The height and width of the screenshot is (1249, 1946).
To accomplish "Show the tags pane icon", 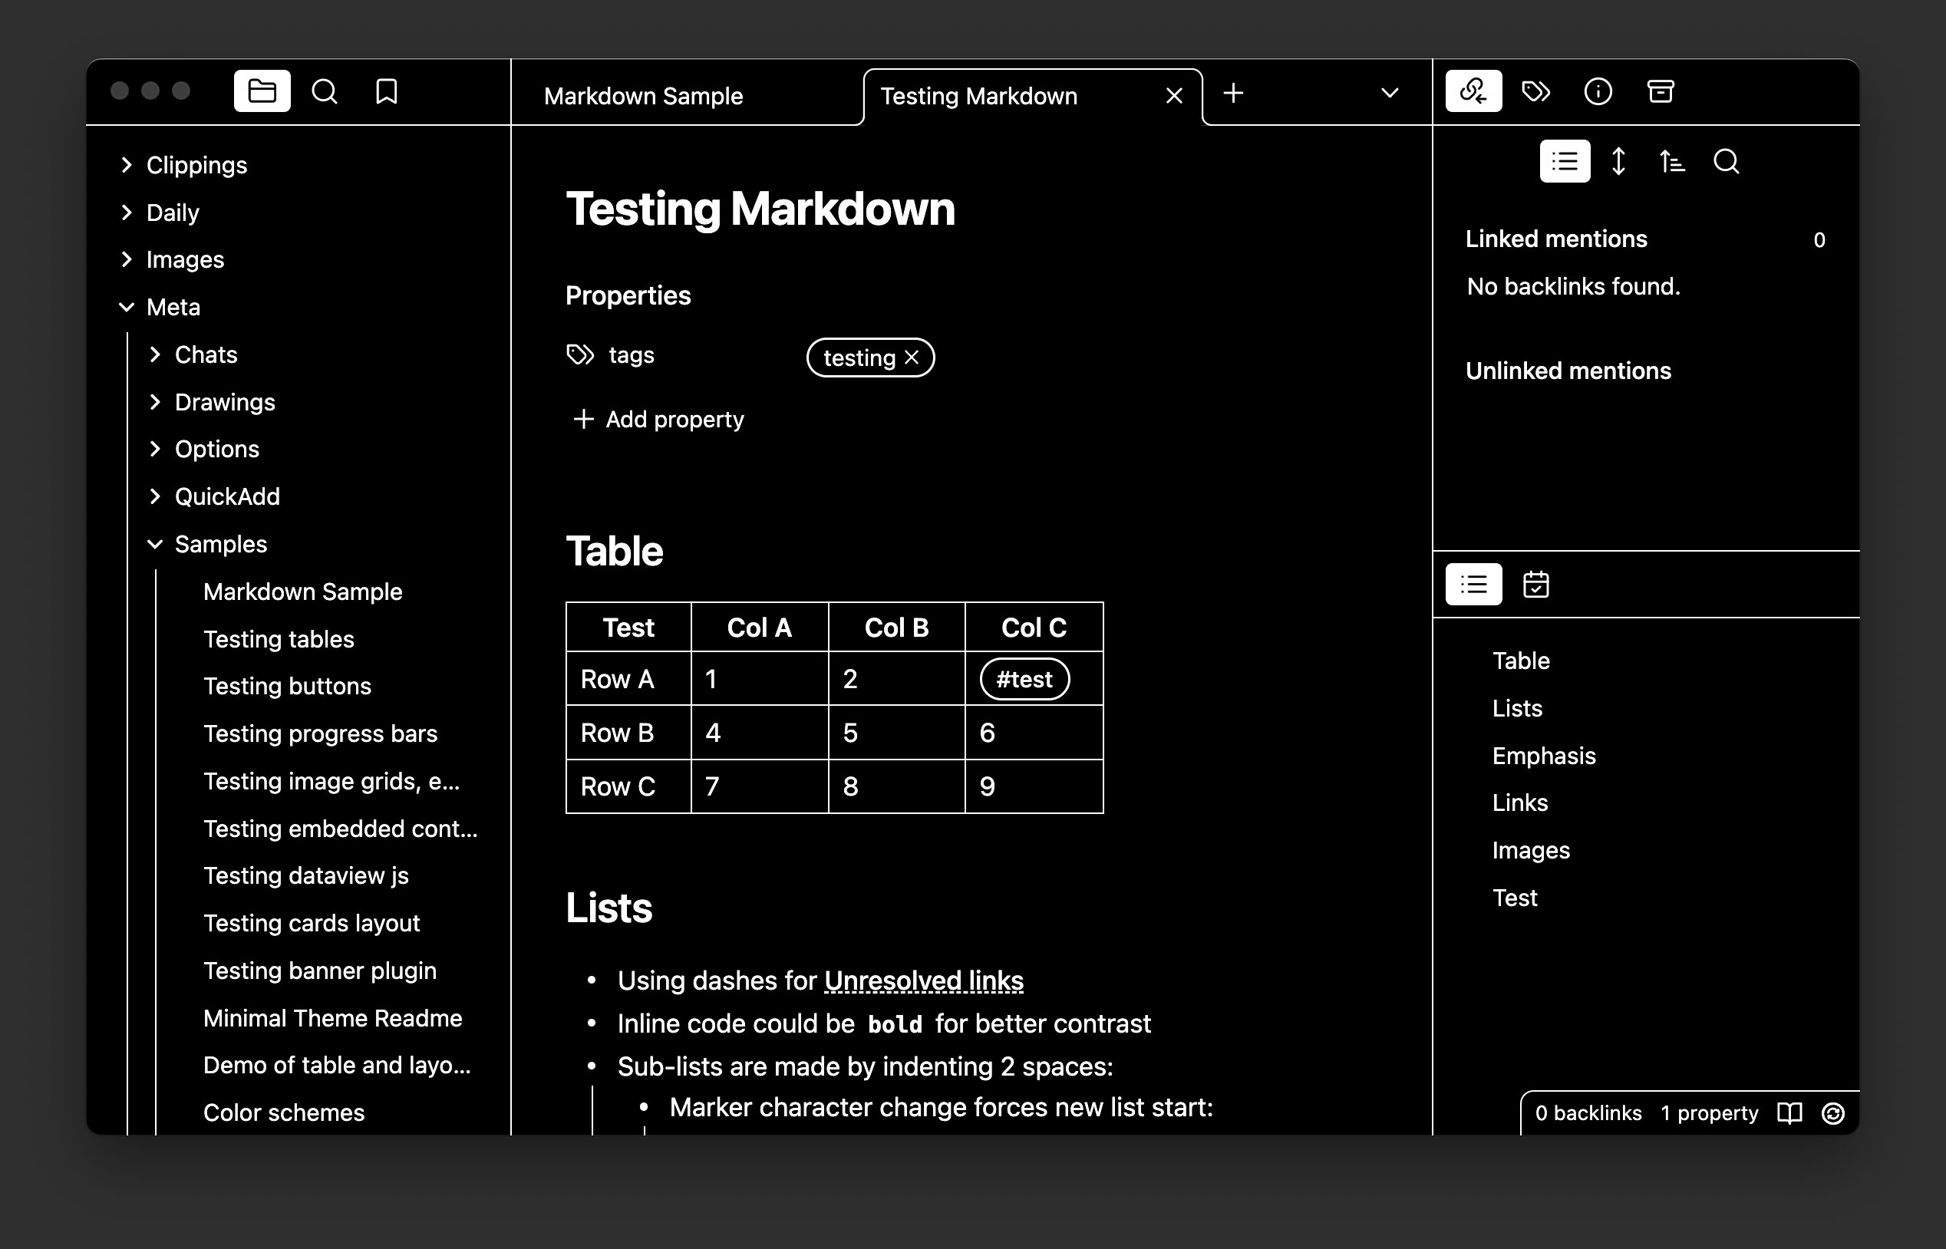I will pyautogui.click(x=1535, y=91).
